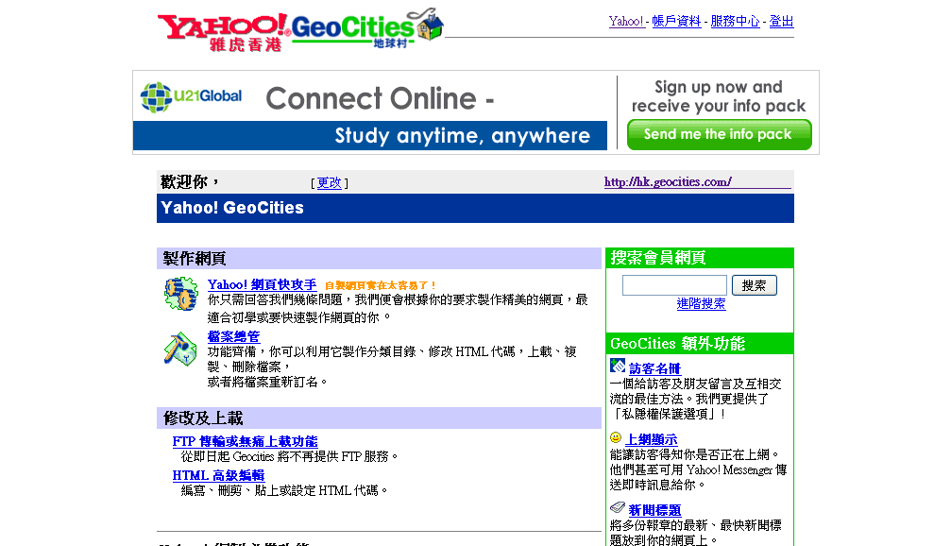The width and height of the screenshot is (951, 546).
Task: Open the Yahoo! link in top navigation
Action: tap(626, 21)
